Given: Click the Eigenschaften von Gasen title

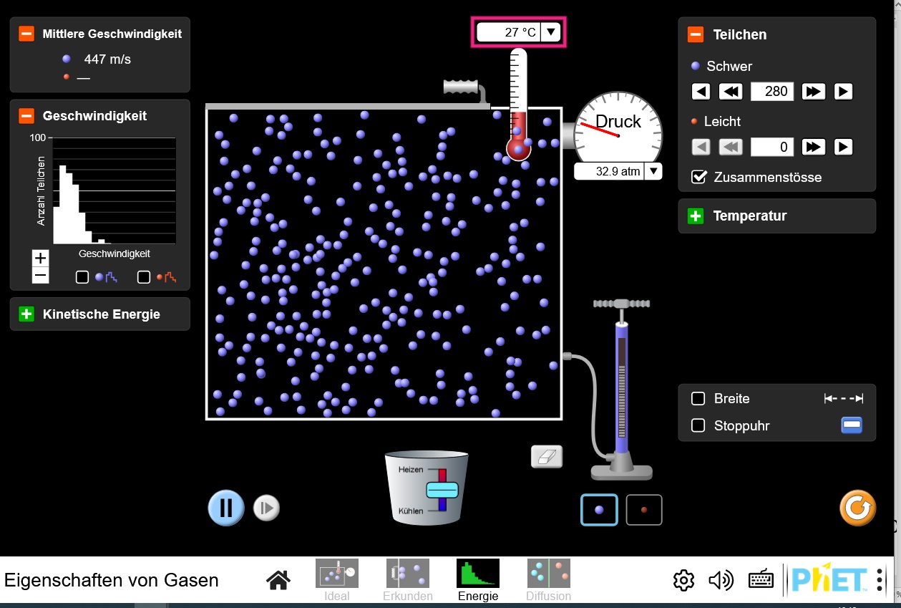Looking at the screenshot, I should pos(112,580).
